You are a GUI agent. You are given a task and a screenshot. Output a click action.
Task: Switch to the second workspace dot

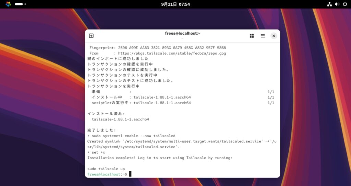click(x=25, y=4)
